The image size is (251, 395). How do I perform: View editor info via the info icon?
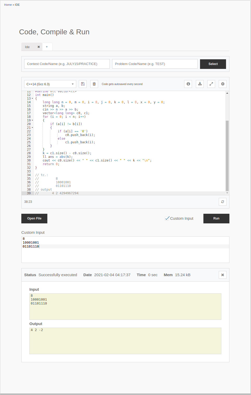point(188,84)
